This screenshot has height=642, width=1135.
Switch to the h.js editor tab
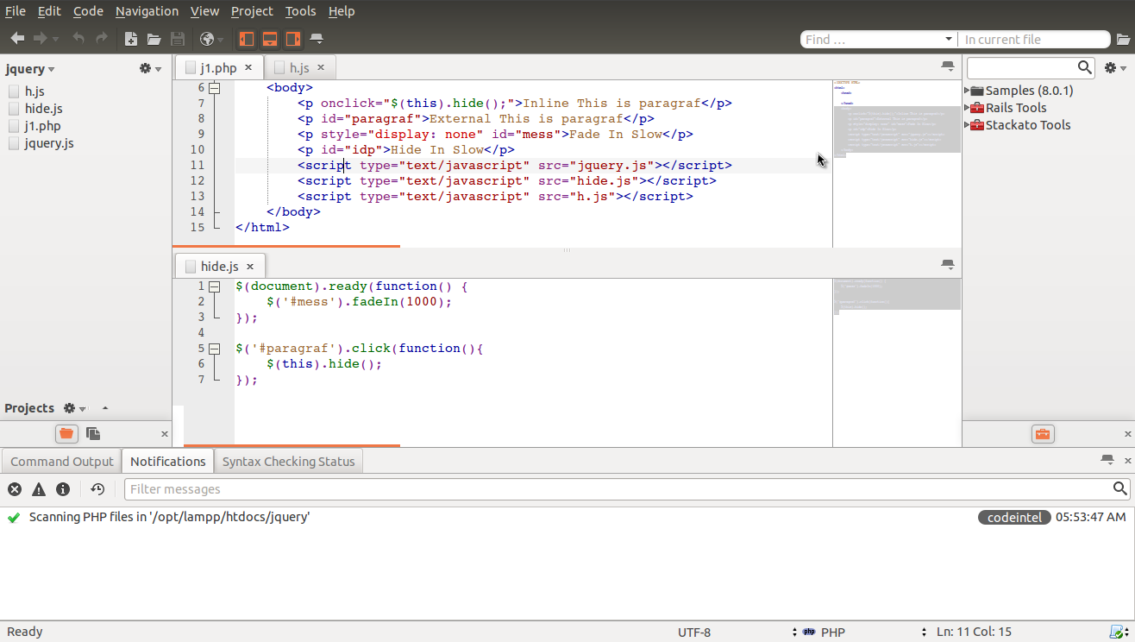(298, 66)
